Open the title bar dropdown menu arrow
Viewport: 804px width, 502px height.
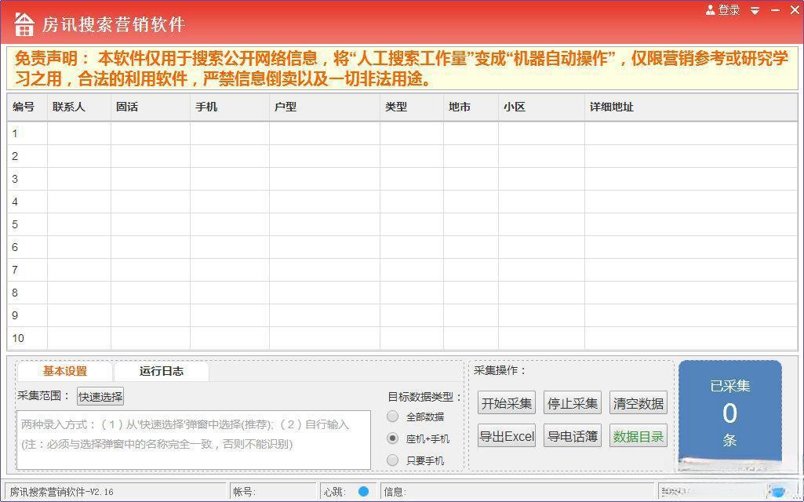point(755,11)
